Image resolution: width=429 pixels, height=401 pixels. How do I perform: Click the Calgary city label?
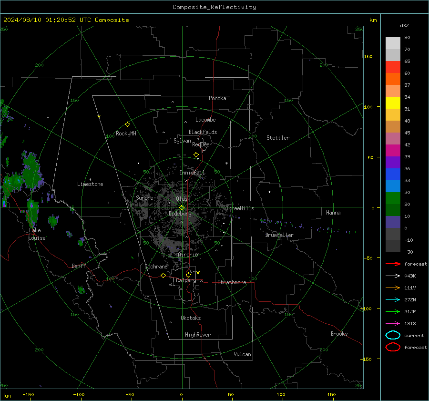186,280
